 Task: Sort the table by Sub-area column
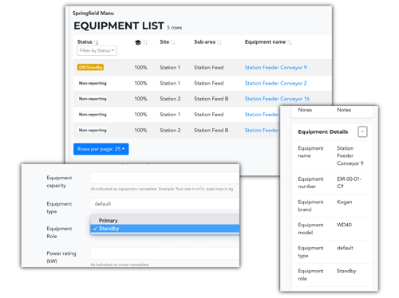click(219, 42)
